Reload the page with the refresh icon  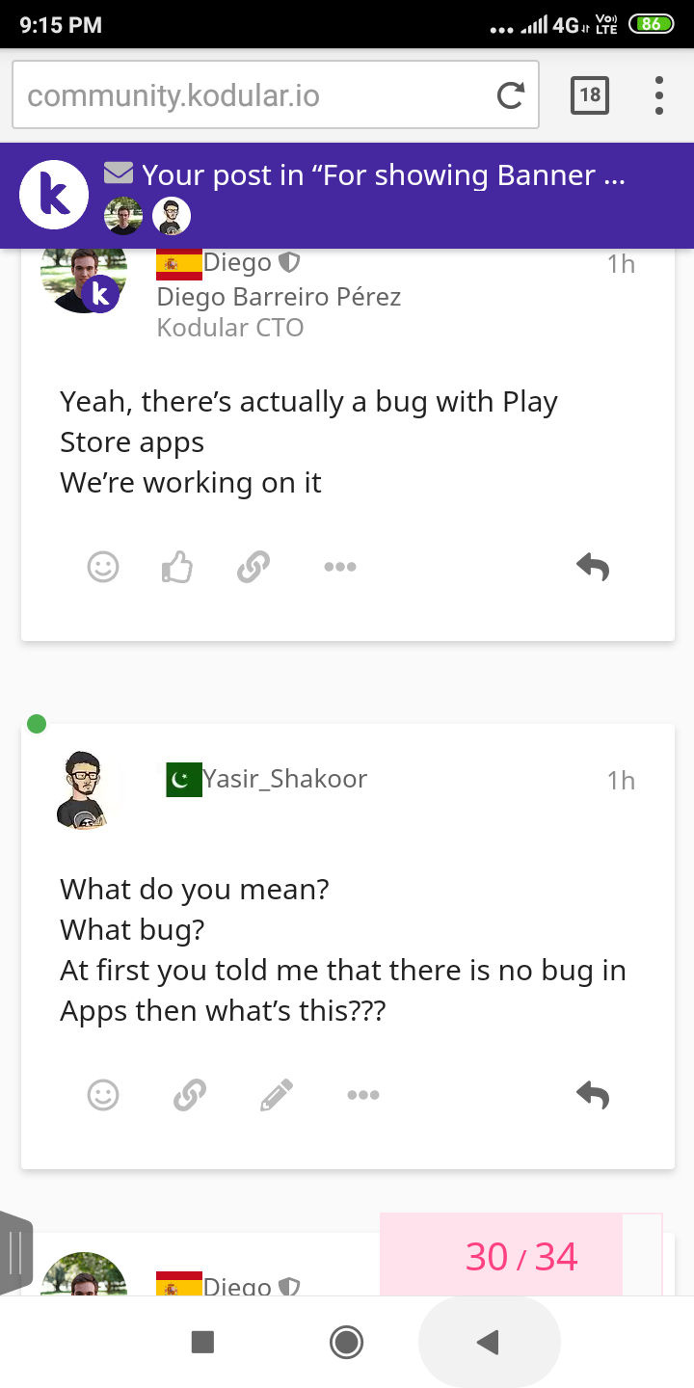pyautogui.click(x=510, y=95)
